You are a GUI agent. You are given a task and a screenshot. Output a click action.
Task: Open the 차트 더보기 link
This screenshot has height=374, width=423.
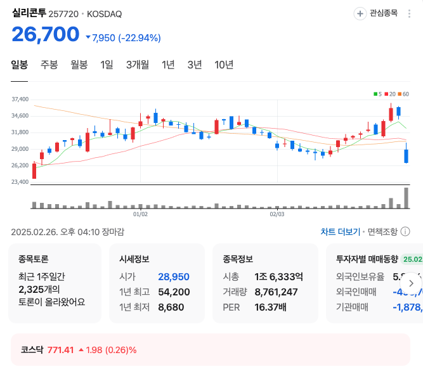click(x=340, y=231)
